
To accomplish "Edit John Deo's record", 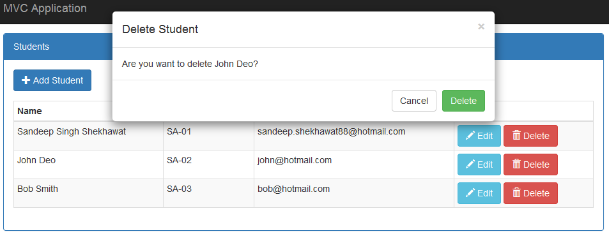I will point(479,165).
